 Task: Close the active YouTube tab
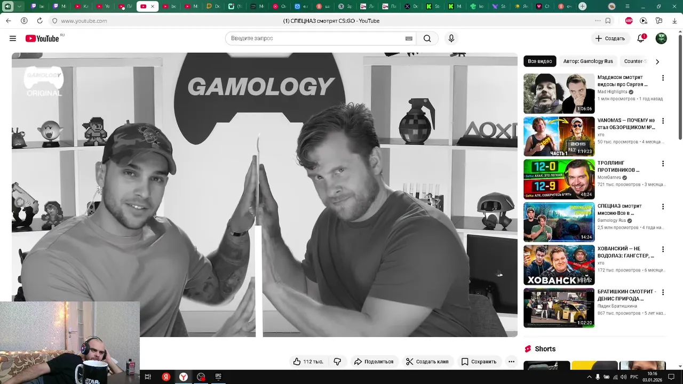click(153, 6)
